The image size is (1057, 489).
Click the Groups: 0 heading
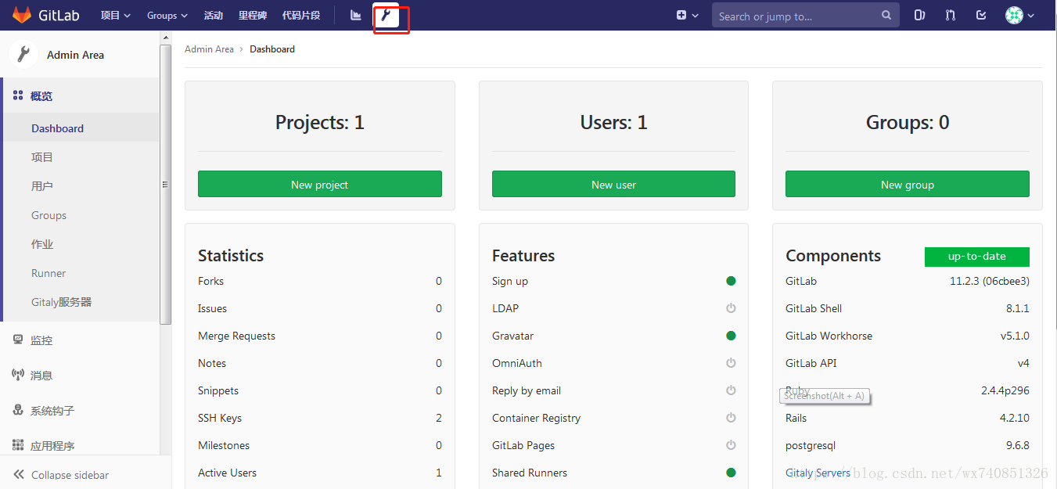pos(907,122)
